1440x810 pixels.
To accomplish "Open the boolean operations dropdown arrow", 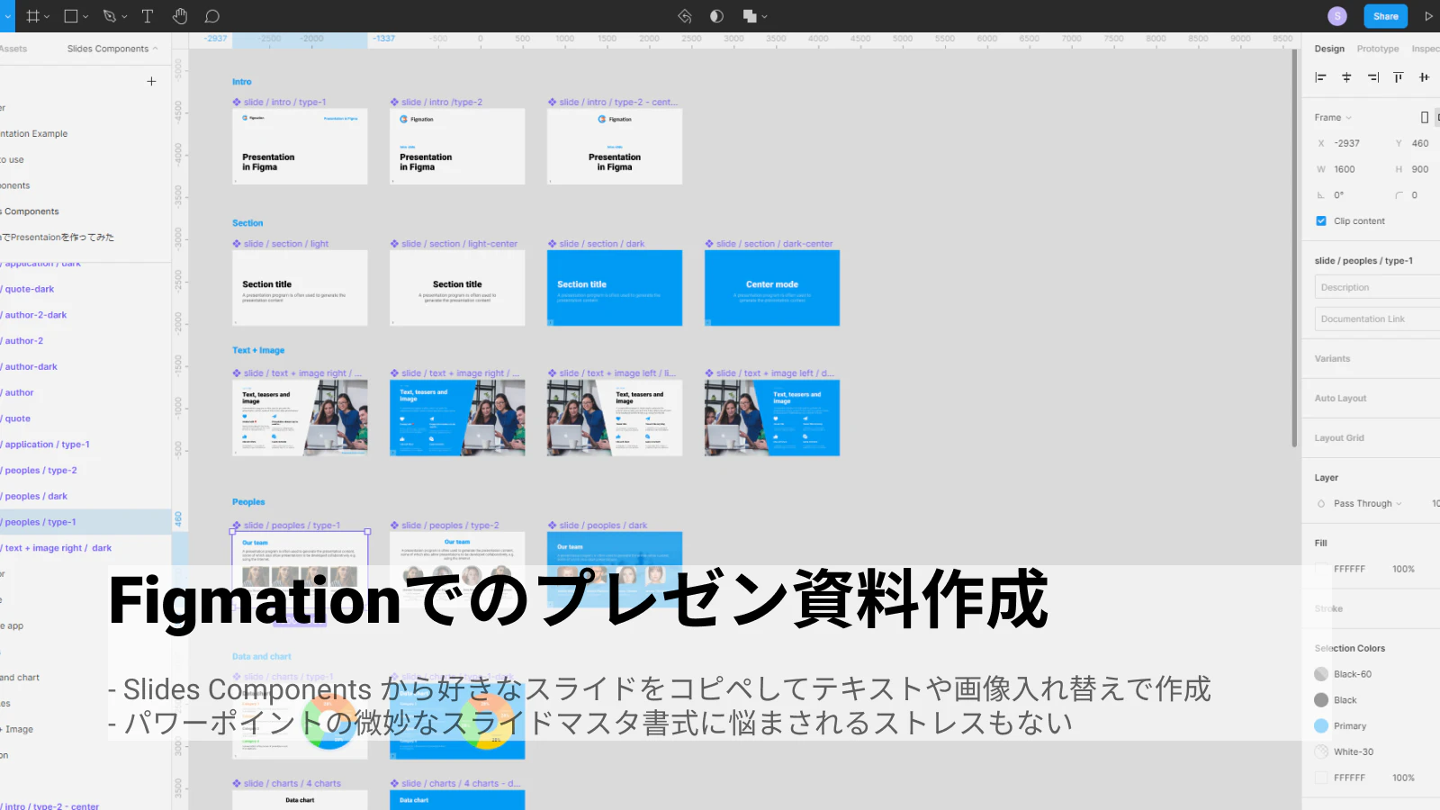I will pos(764,16).
